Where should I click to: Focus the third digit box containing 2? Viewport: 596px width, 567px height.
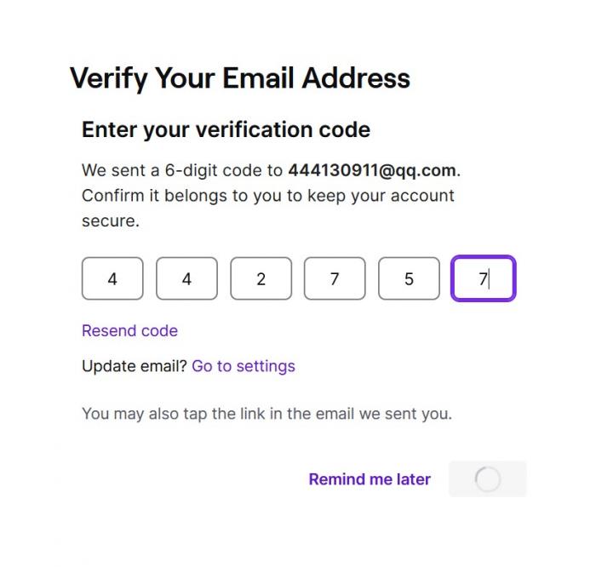coord(261,278)
